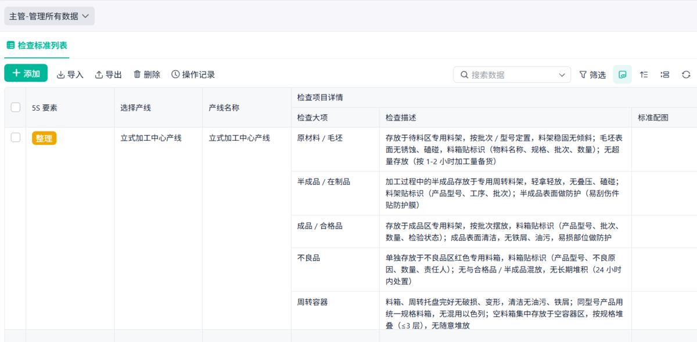Screen dimensions: 697x342
Task: Expand the 主管-管理所有数据 dropdown
Action: tap(49, 16)
